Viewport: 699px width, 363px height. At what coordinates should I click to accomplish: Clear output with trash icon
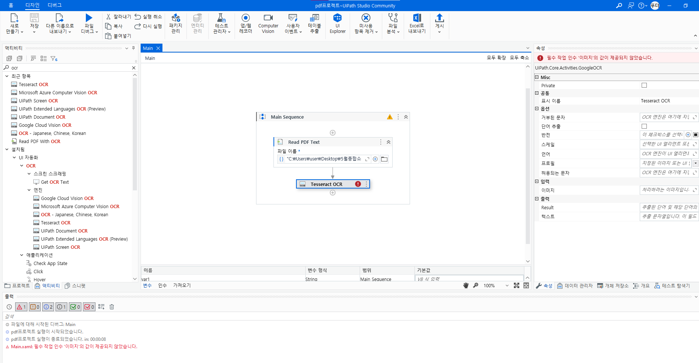pyautogui.click(x=112, y=307)
